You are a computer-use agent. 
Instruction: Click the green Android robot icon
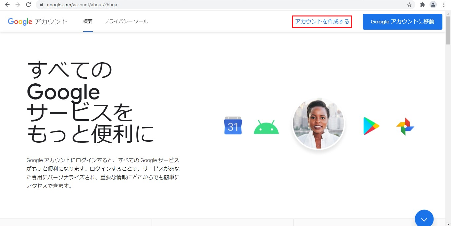click(x=266, y=127)
